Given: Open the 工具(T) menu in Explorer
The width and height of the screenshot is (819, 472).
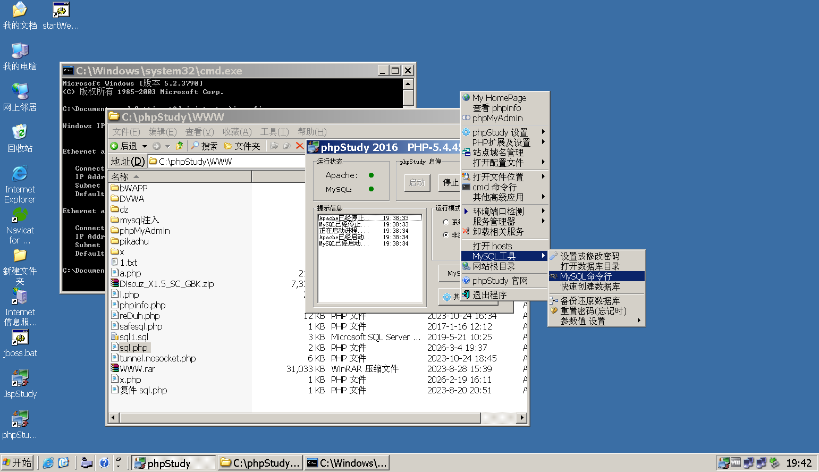Looking at the screenshot, I should 274,132.
